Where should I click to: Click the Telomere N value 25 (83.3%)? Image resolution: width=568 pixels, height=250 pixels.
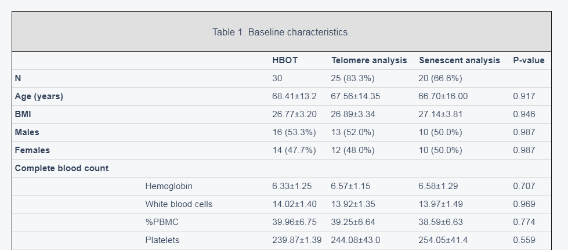353,78
